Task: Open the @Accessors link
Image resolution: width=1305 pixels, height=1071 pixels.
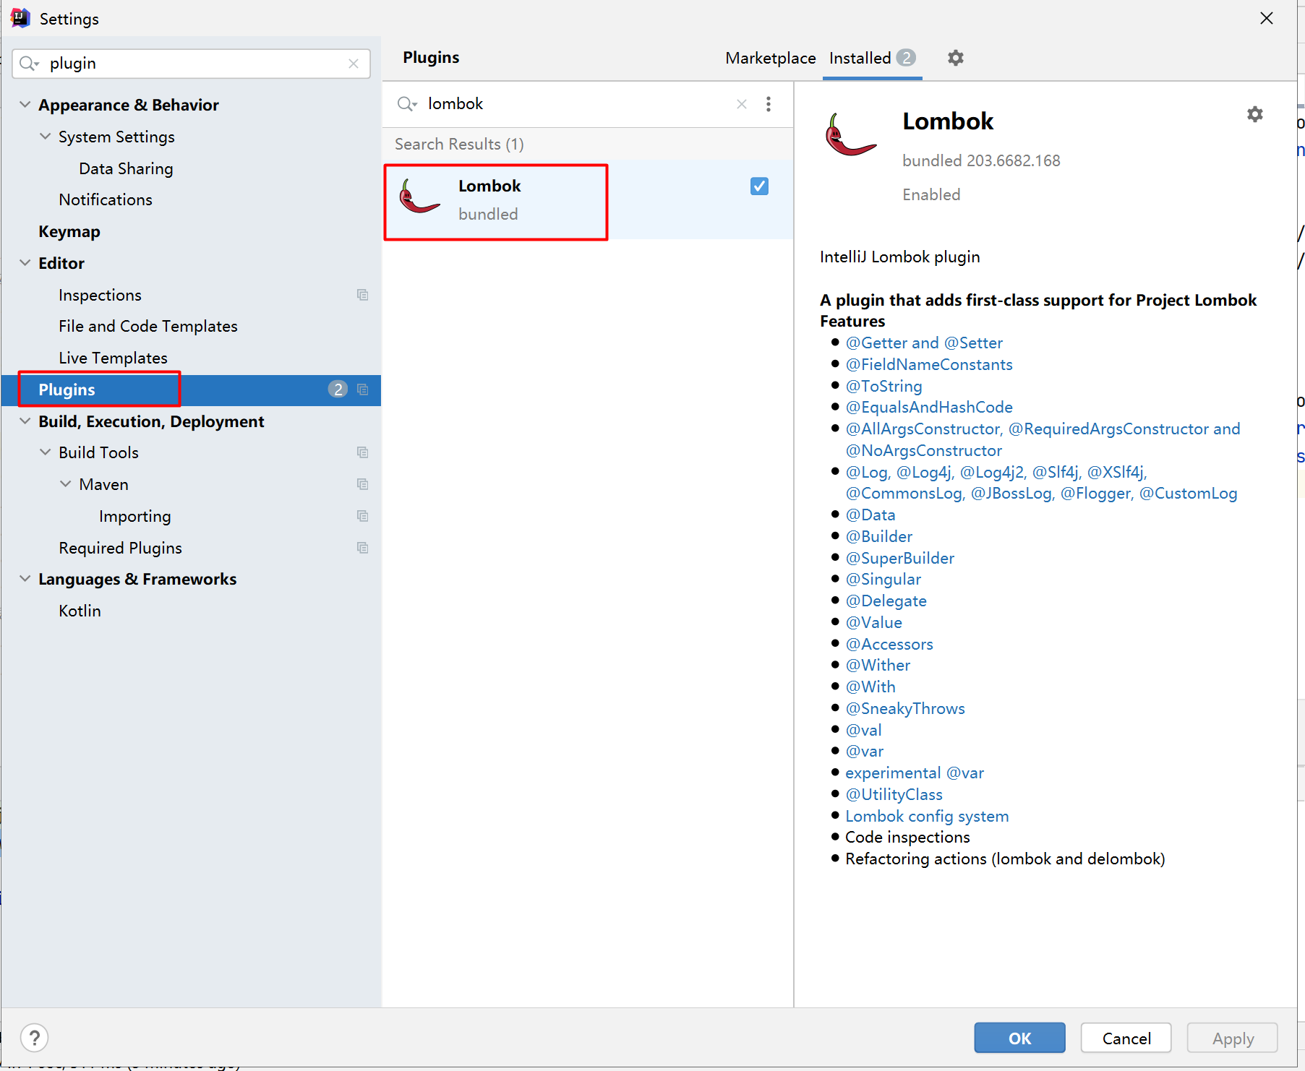Action: [x=889, y=644]
